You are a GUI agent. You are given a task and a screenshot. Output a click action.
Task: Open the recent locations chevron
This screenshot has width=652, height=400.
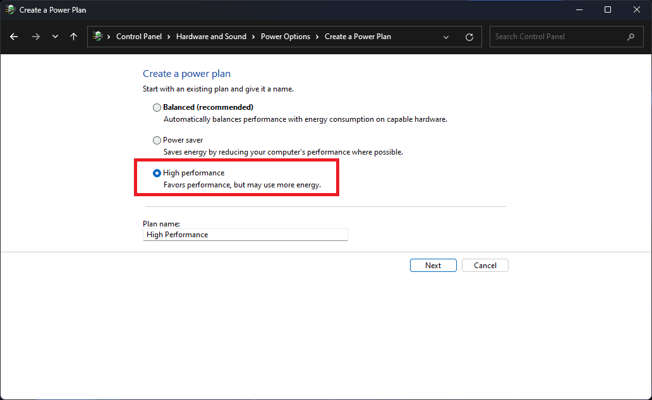[55, 37]
